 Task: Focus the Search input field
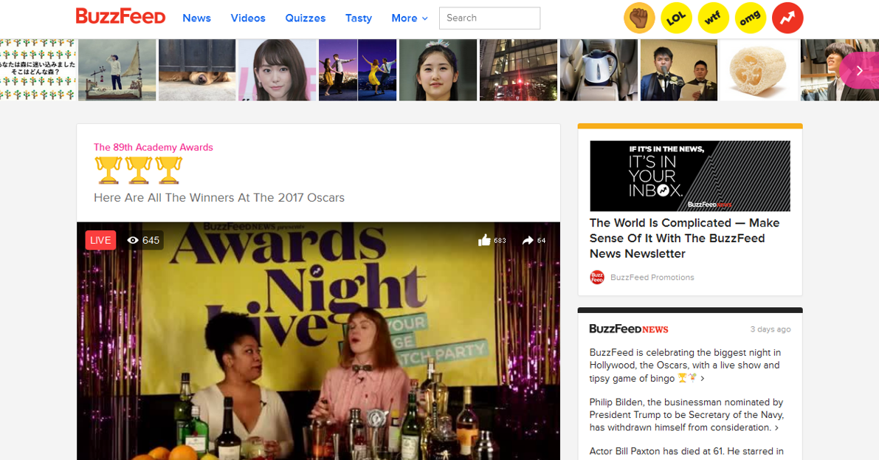[x=489, y=18]
